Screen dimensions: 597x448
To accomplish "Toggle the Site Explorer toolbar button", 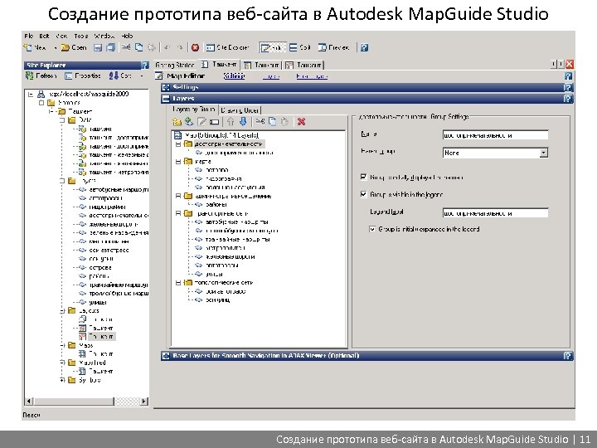I will pos(227,47).
